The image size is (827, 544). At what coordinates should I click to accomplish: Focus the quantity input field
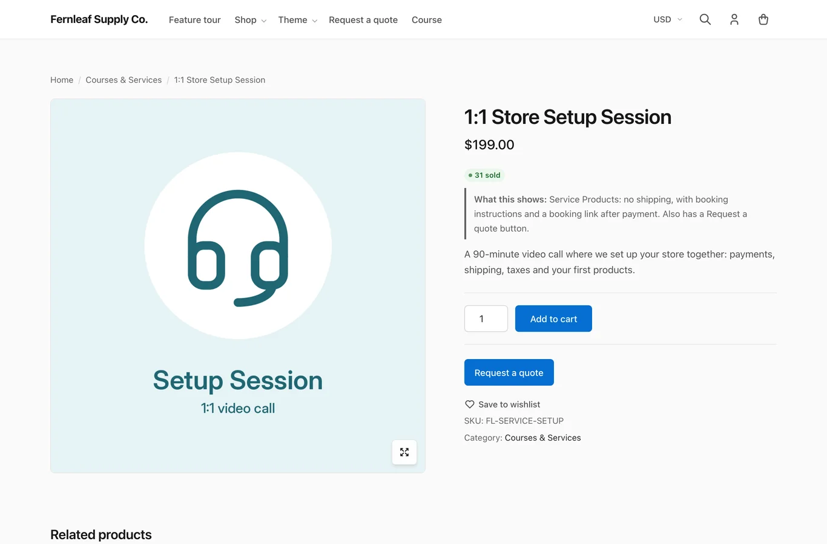[x=486, y=319]
